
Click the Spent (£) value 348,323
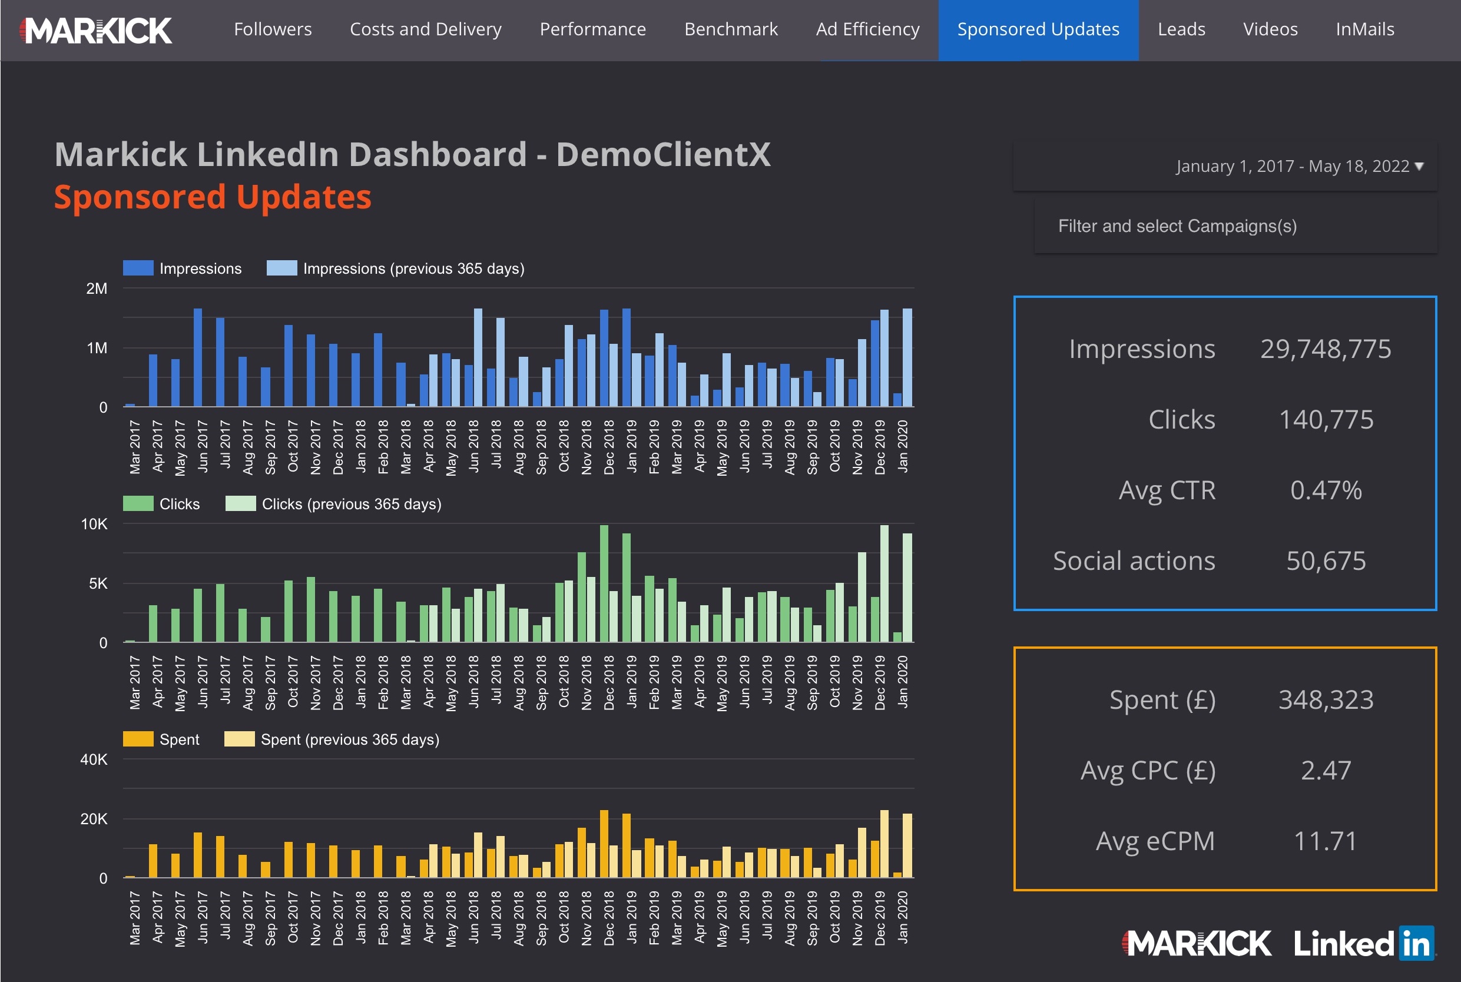[1325, 700]
